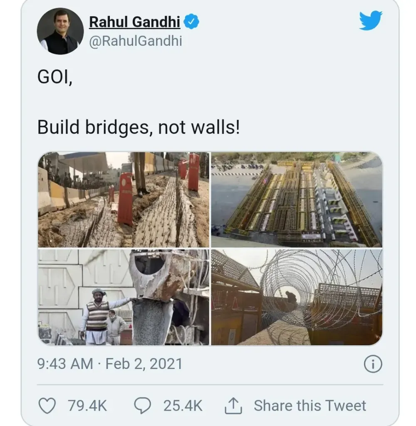Click the 25.4K replies count
The height and width of the screenshot is (426, 416).
183,406
